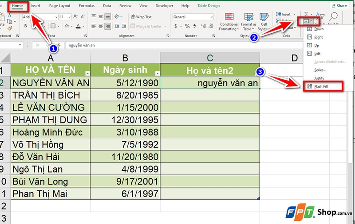355x224 pixels.
Task: Click the Copy icon in Clipboard group
Action: (x=10, y=21)
